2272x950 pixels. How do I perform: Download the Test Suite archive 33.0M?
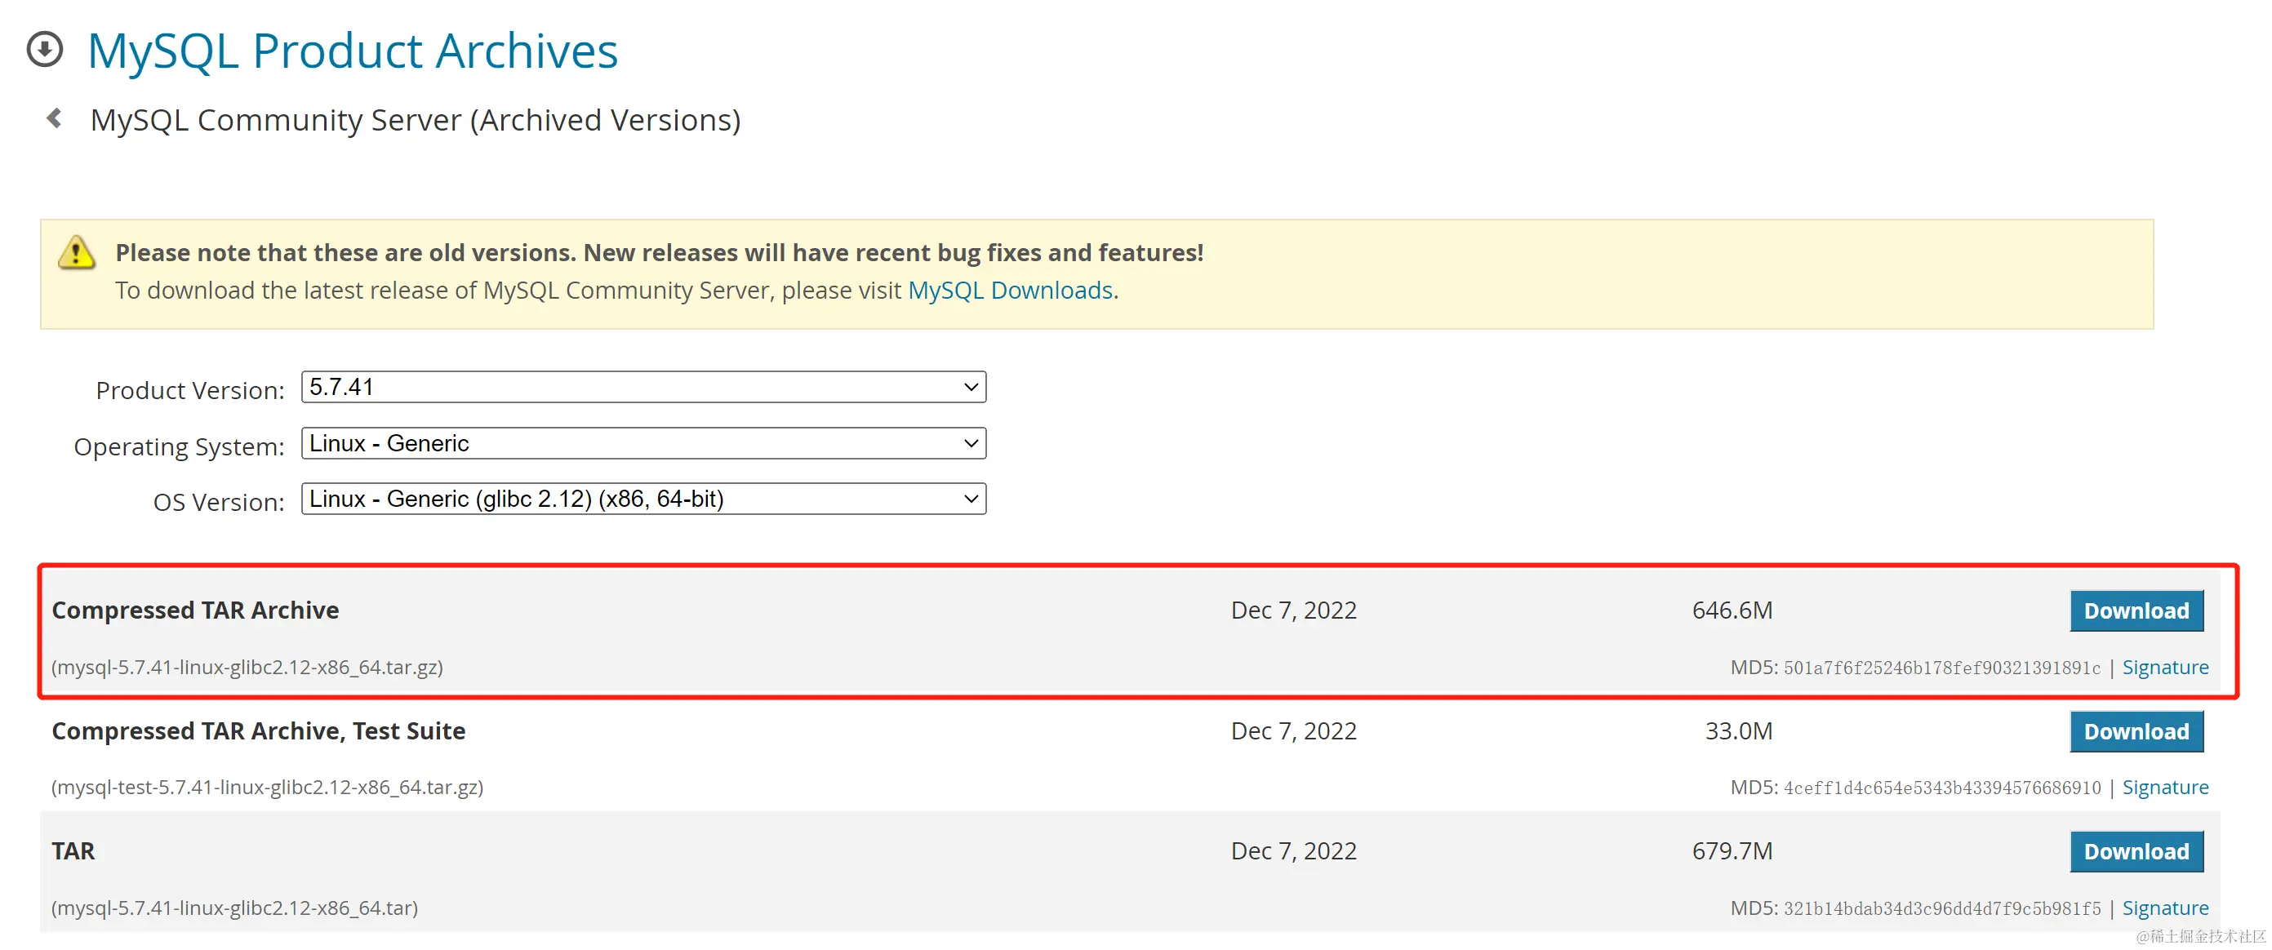click(x=2136, y=732)
